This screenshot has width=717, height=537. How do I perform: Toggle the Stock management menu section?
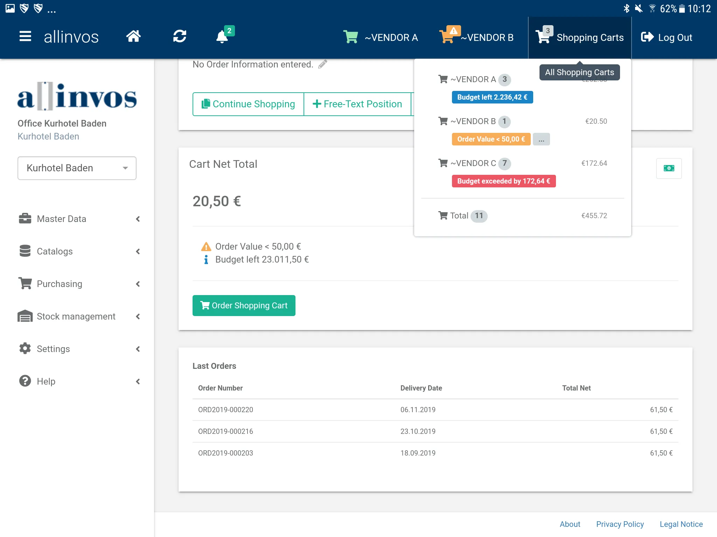click(76, 316)
